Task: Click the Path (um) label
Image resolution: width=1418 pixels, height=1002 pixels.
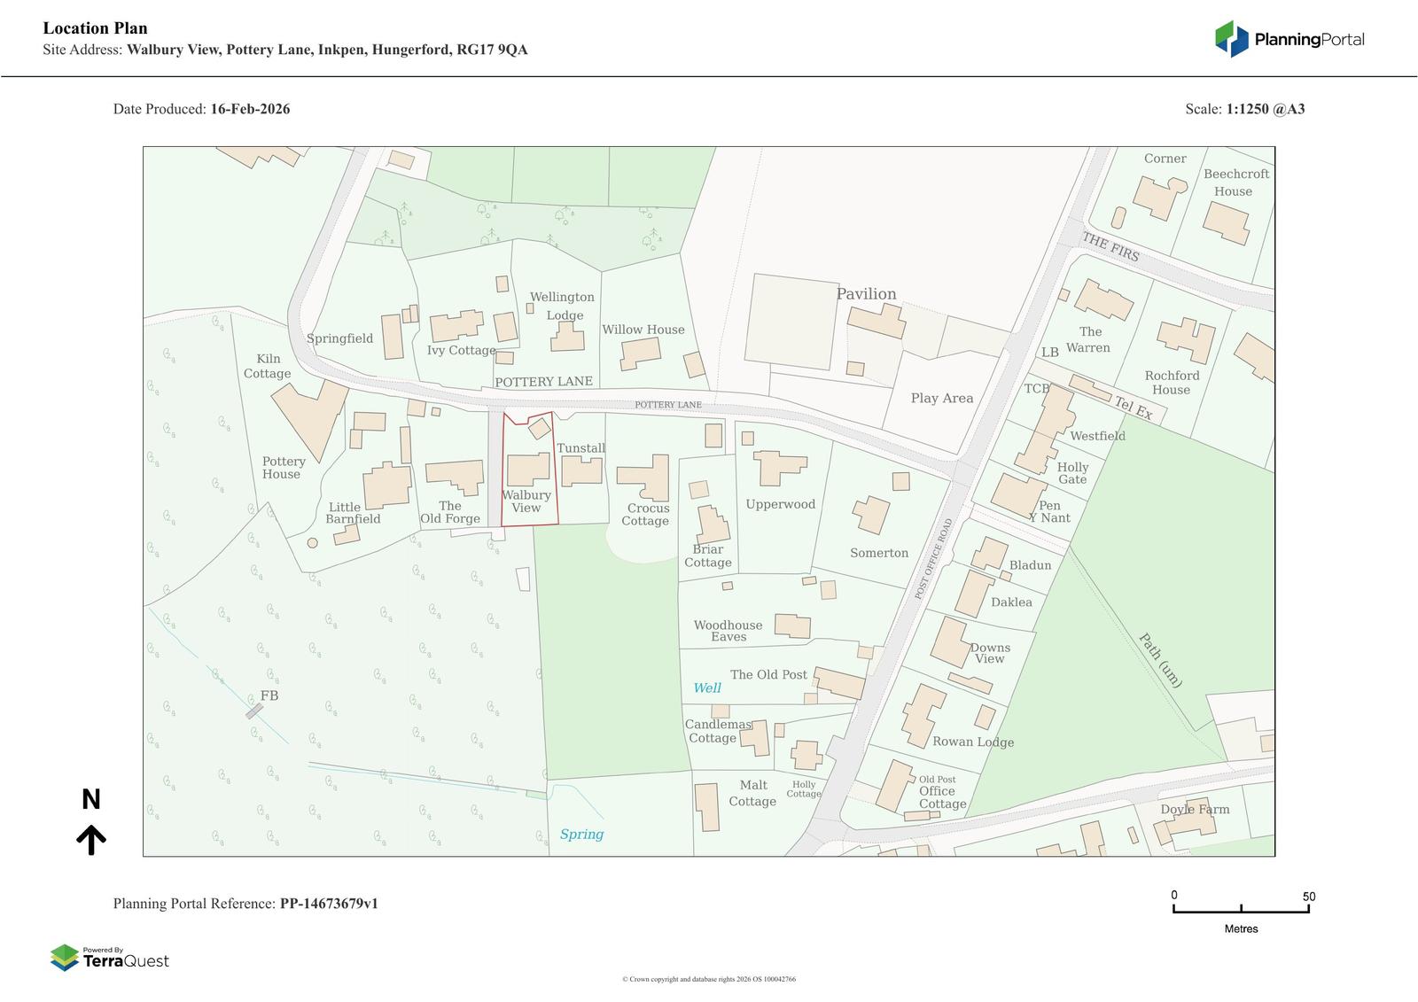Action: click(x=1160, y=660)
